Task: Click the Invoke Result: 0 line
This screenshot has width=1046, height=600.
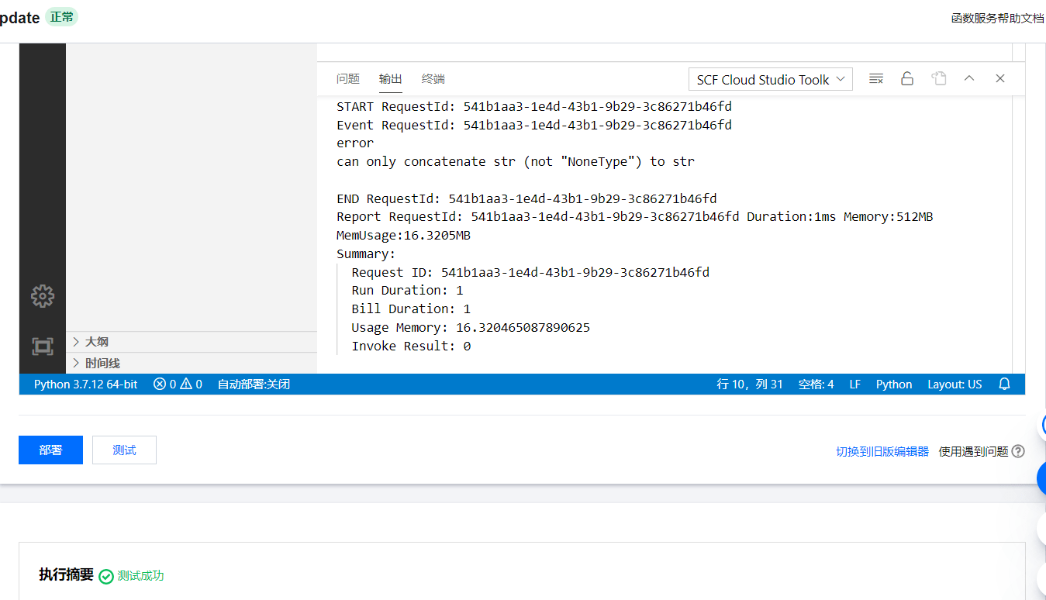Action: 411,346
